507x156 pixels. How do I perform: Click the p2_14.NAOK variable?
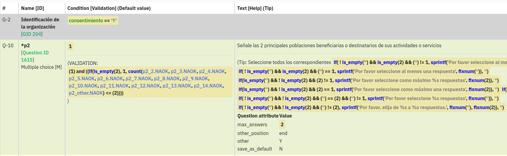pos(208,86)
